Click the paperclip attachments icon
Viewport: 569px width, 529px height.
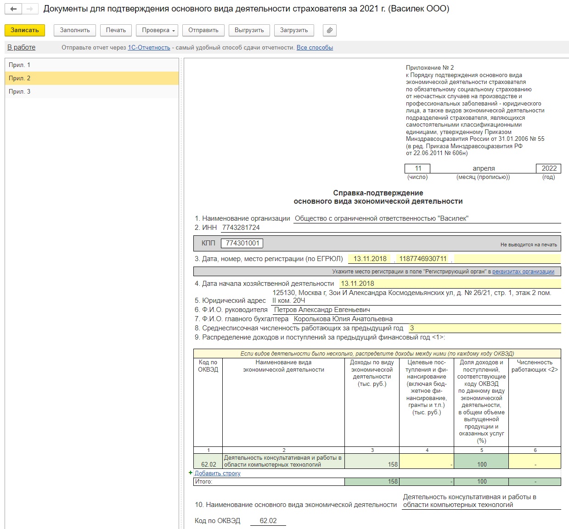click(x=330, y=30)
